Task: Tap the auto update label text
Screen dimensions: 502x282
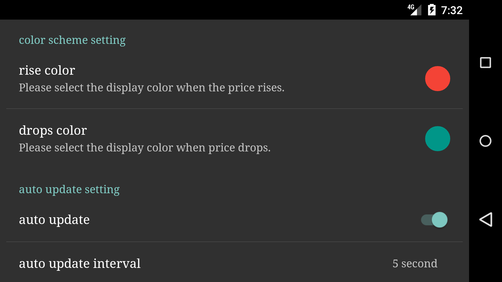Action: point(54,220)
